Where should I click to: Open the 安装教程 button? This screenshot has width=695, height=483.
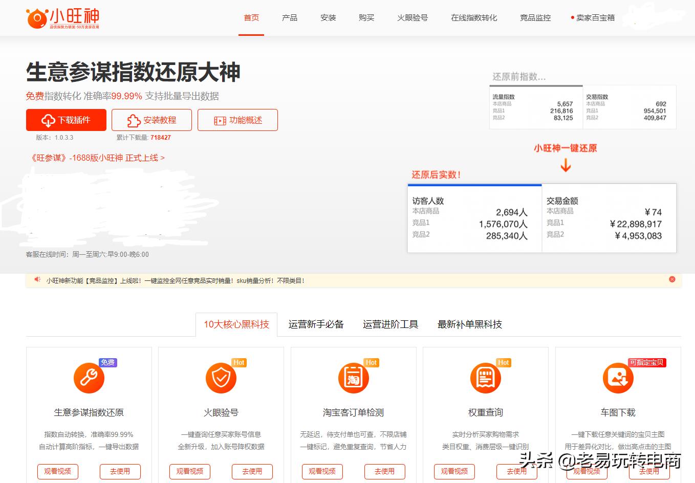(x=151, y=120)
